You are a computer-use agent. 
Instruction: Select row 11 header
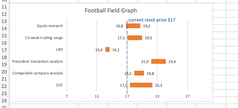[4, 7]
